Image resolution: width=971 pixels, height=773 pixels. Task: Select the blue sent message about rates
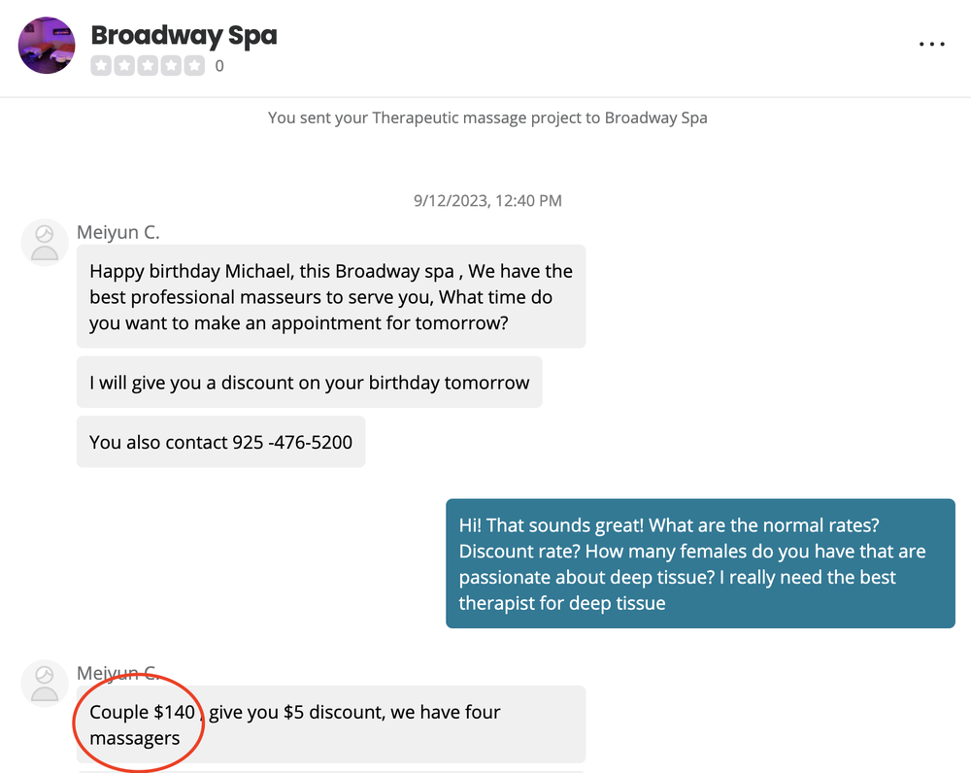click(x=700, y=563)
